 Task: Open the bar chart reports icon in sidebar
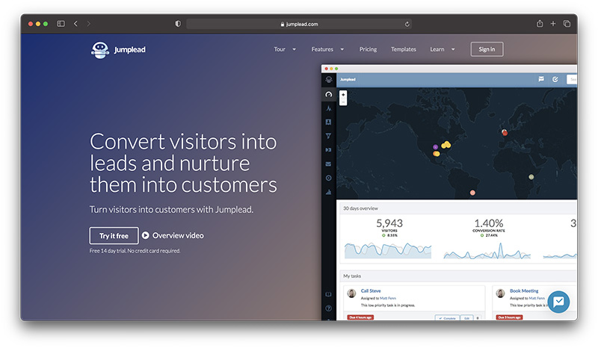click(x=328, y=192)
